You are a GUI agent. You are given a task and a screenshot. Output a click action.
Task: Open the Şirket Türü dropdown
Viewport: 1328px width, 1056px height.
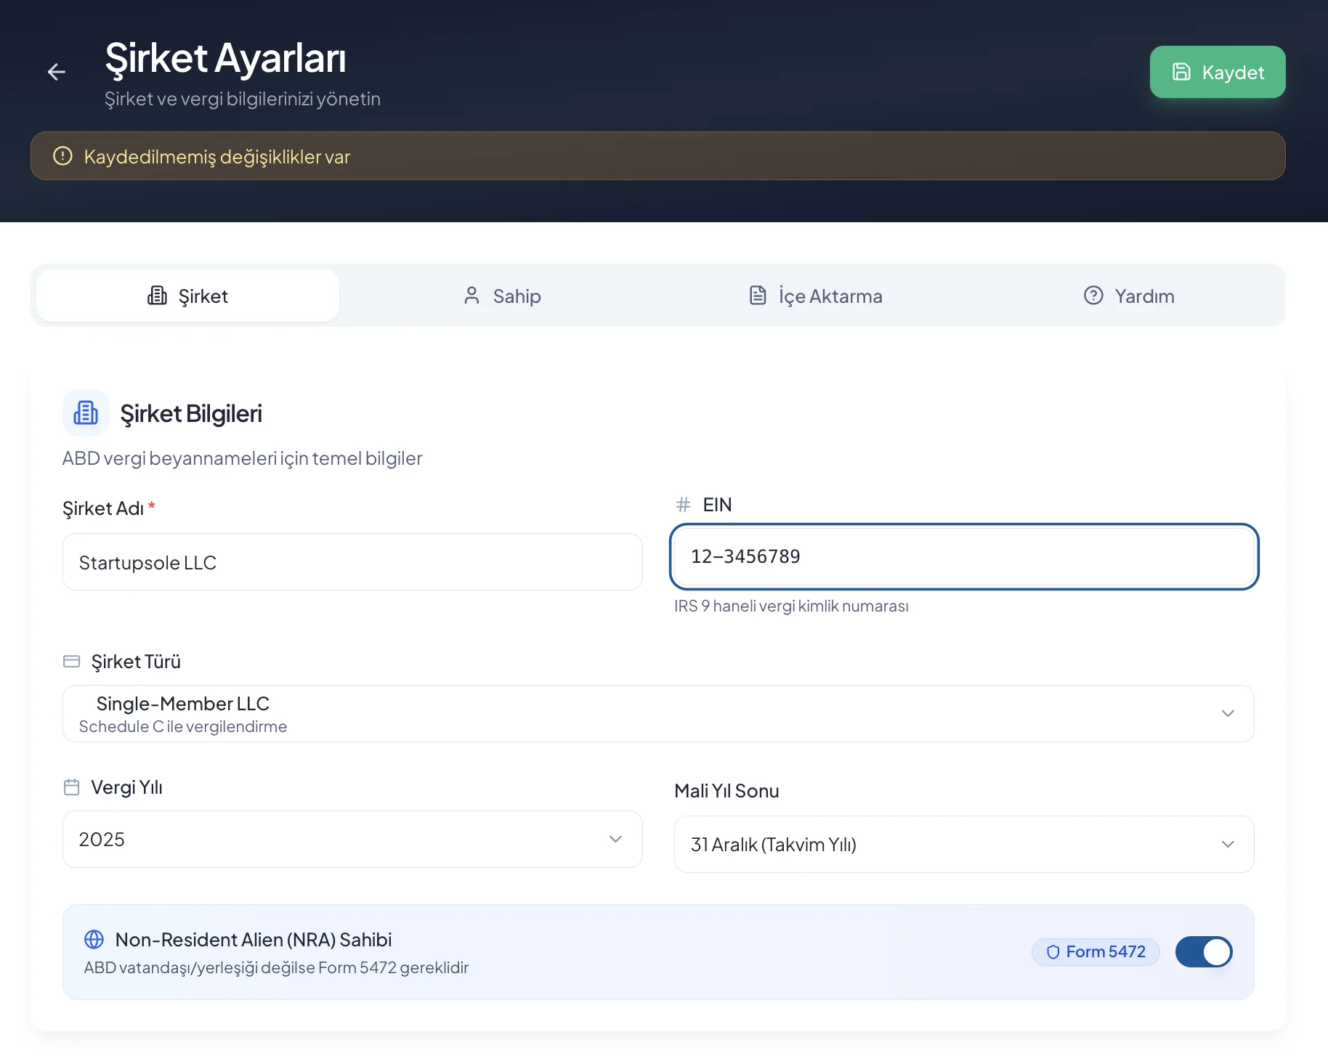(658, 713)
